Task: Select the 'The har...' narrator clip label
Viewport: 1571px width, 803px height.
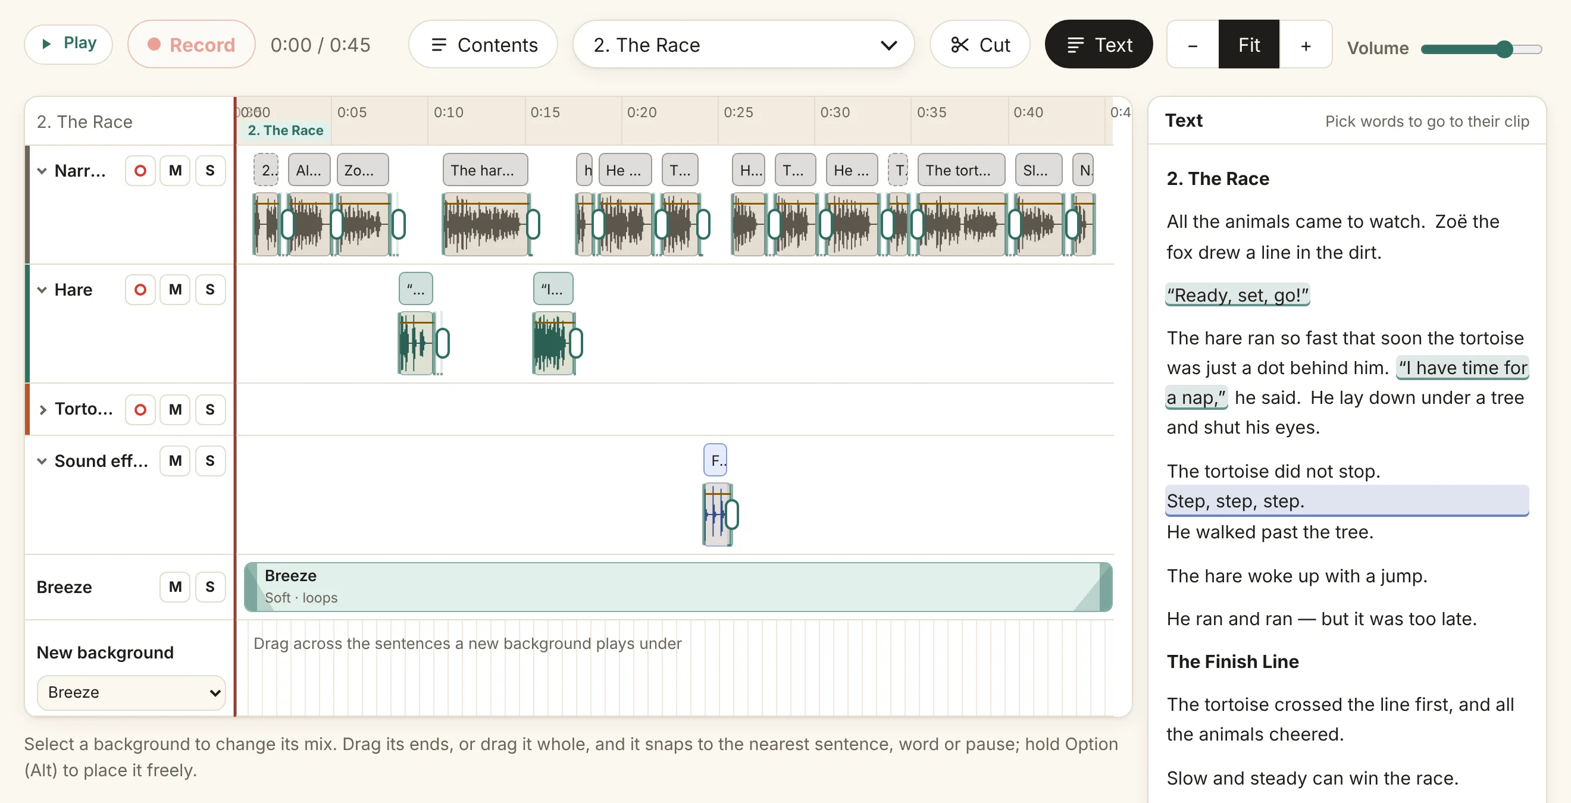Action: click(x=485, y=170)
